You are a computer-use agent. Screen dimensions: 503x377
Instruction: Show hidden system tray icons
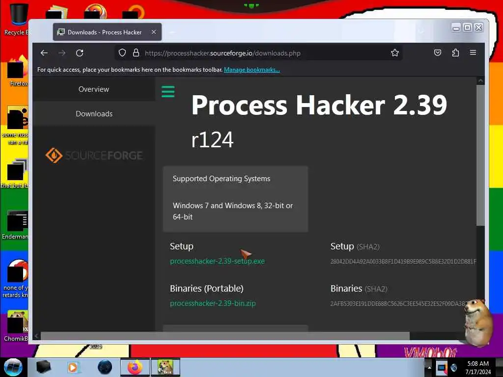pyautogui.click(x=429, y=368)
